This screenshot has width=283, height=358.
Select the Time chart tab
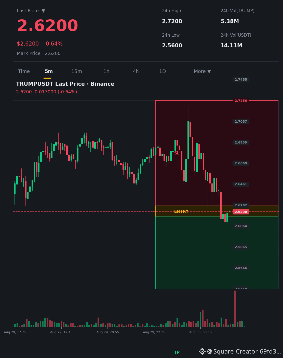pos(24,71)
